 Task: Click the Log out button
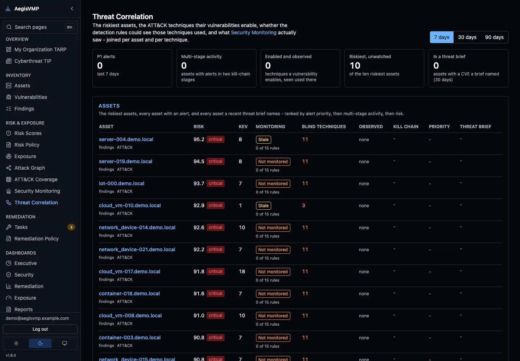click(x=40, y=329)
